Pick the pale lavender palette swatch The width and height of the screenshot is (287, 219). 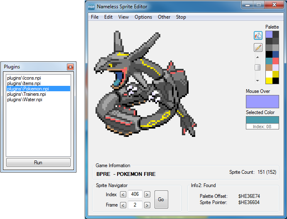tap(275, 68)
